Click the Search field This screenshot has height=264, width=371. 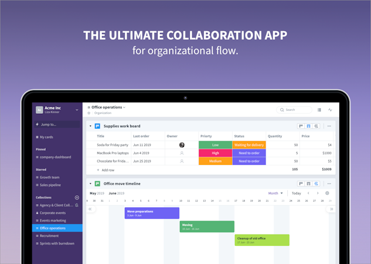[x=294, y=110]
